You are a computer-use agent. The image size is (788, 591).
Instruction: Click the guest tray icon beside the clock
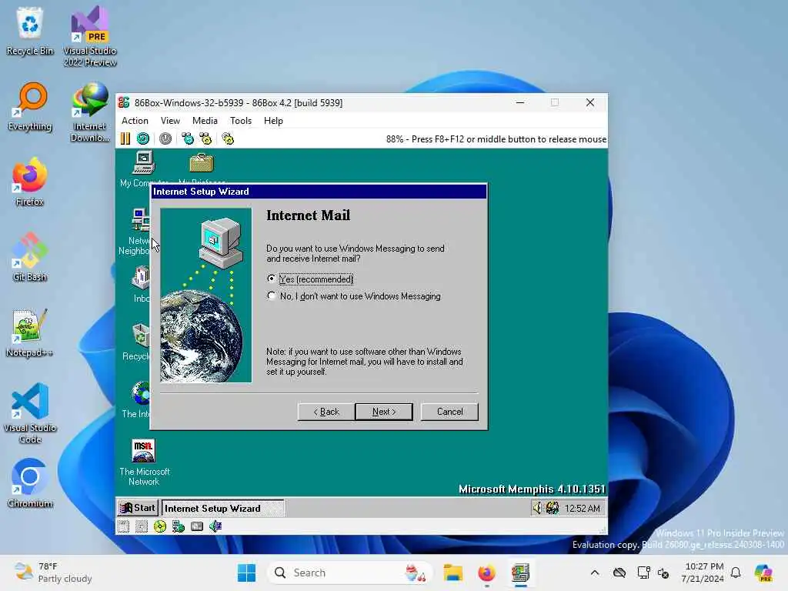(x=553, y=508)
